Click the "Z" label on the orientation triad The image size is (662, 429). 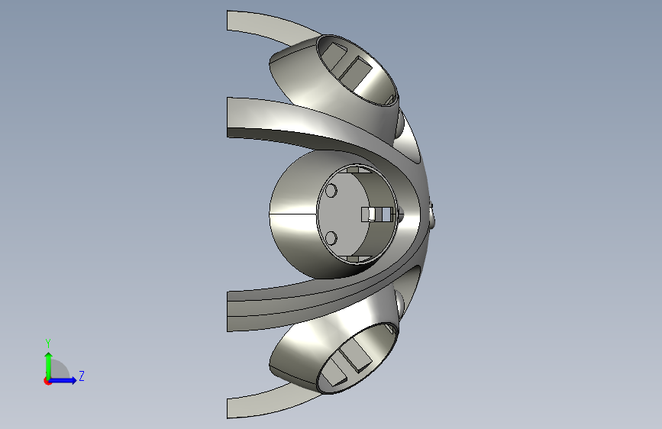pyautogui.click(x=82, y=376)
